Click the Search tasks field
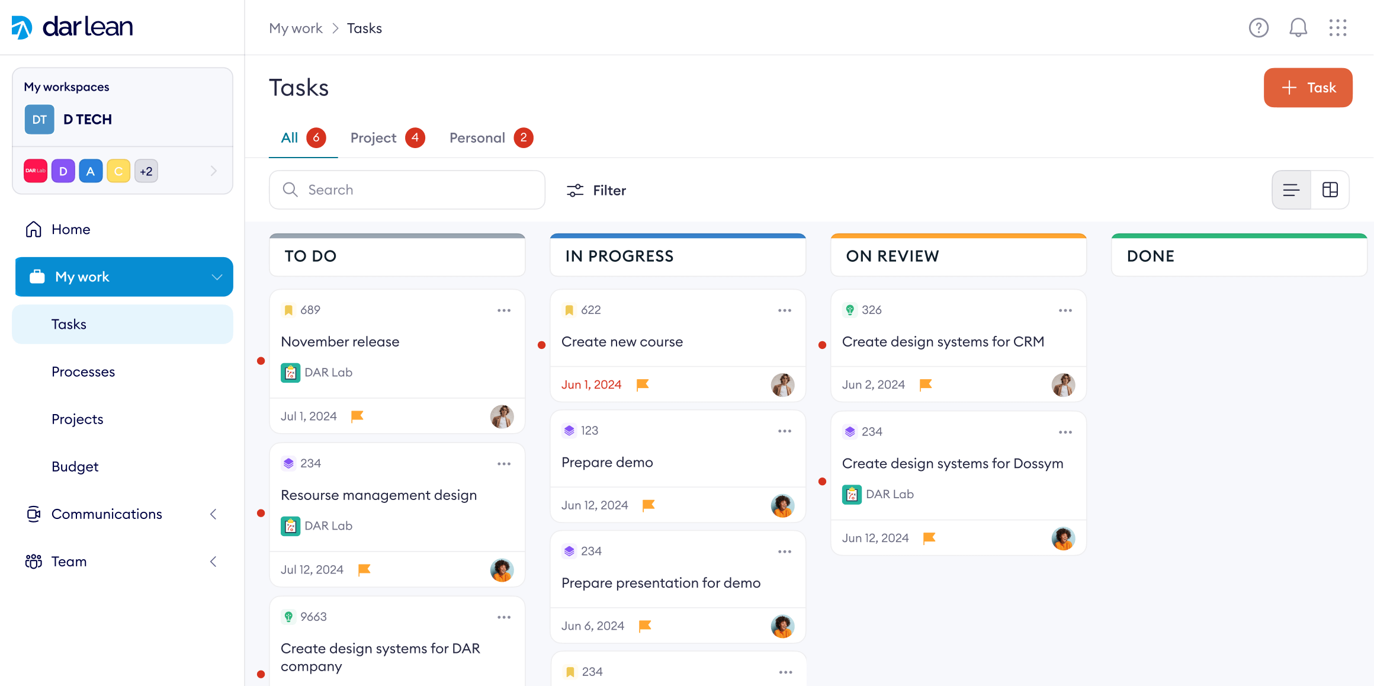This screenshot has width=1374, height=686. point(407,190)
